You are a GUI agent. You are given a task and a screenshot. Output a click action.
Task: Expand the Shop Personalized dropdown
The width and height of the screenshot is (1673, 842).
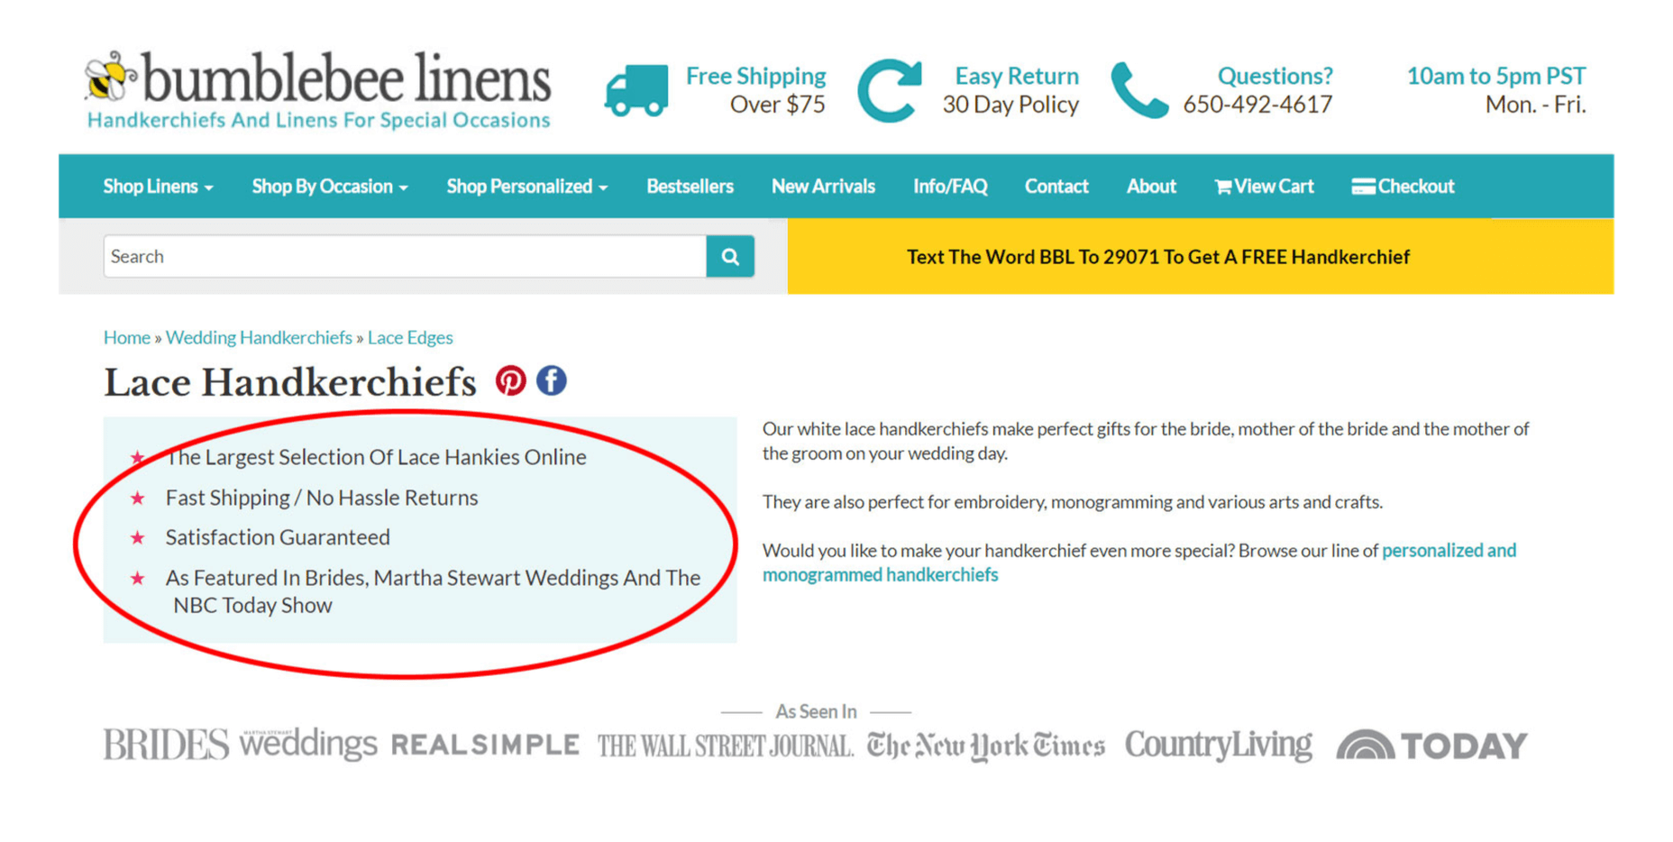coord(527,187)
